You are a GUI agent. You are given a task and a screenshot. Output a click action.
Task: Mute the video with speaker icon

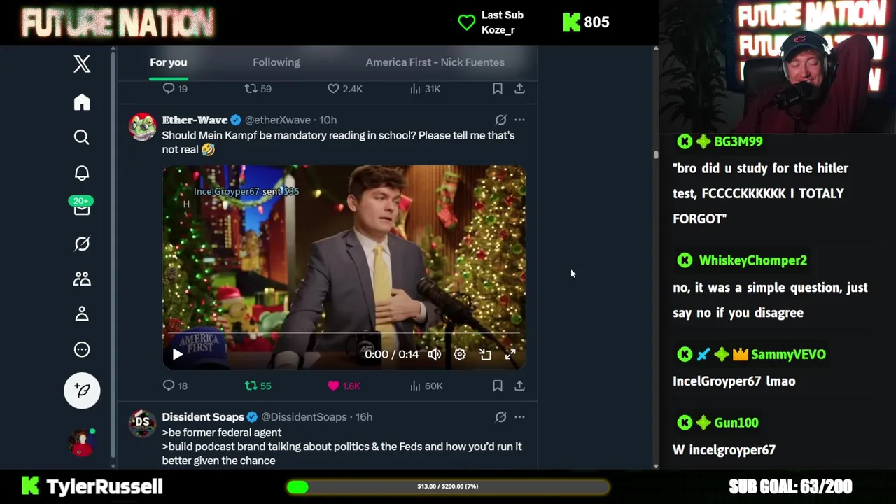click(435, 354)
